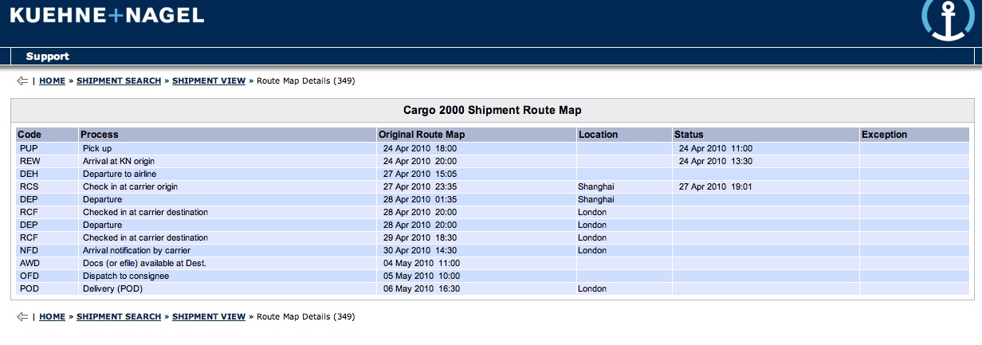This screenshot has height=345, width=982.
Task: Click the Kuehne+Nagel logo text
Action: pyautogui.click(x=107, y=15)
